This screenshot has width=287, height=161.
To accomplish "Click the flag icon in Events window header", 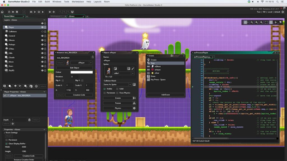I will 172,56.
